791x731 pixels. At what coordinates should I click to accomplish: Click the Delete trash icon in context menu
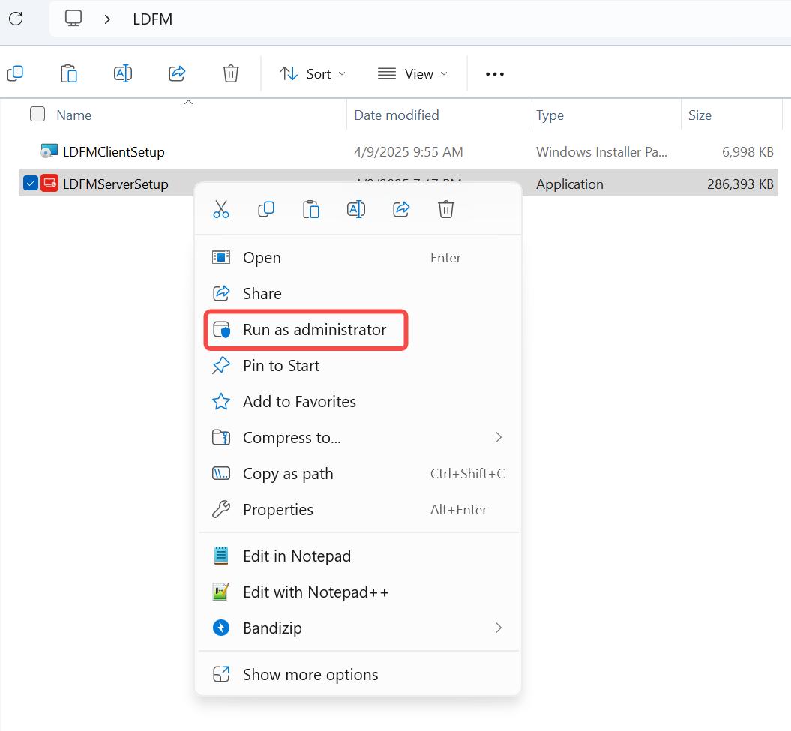446,209
